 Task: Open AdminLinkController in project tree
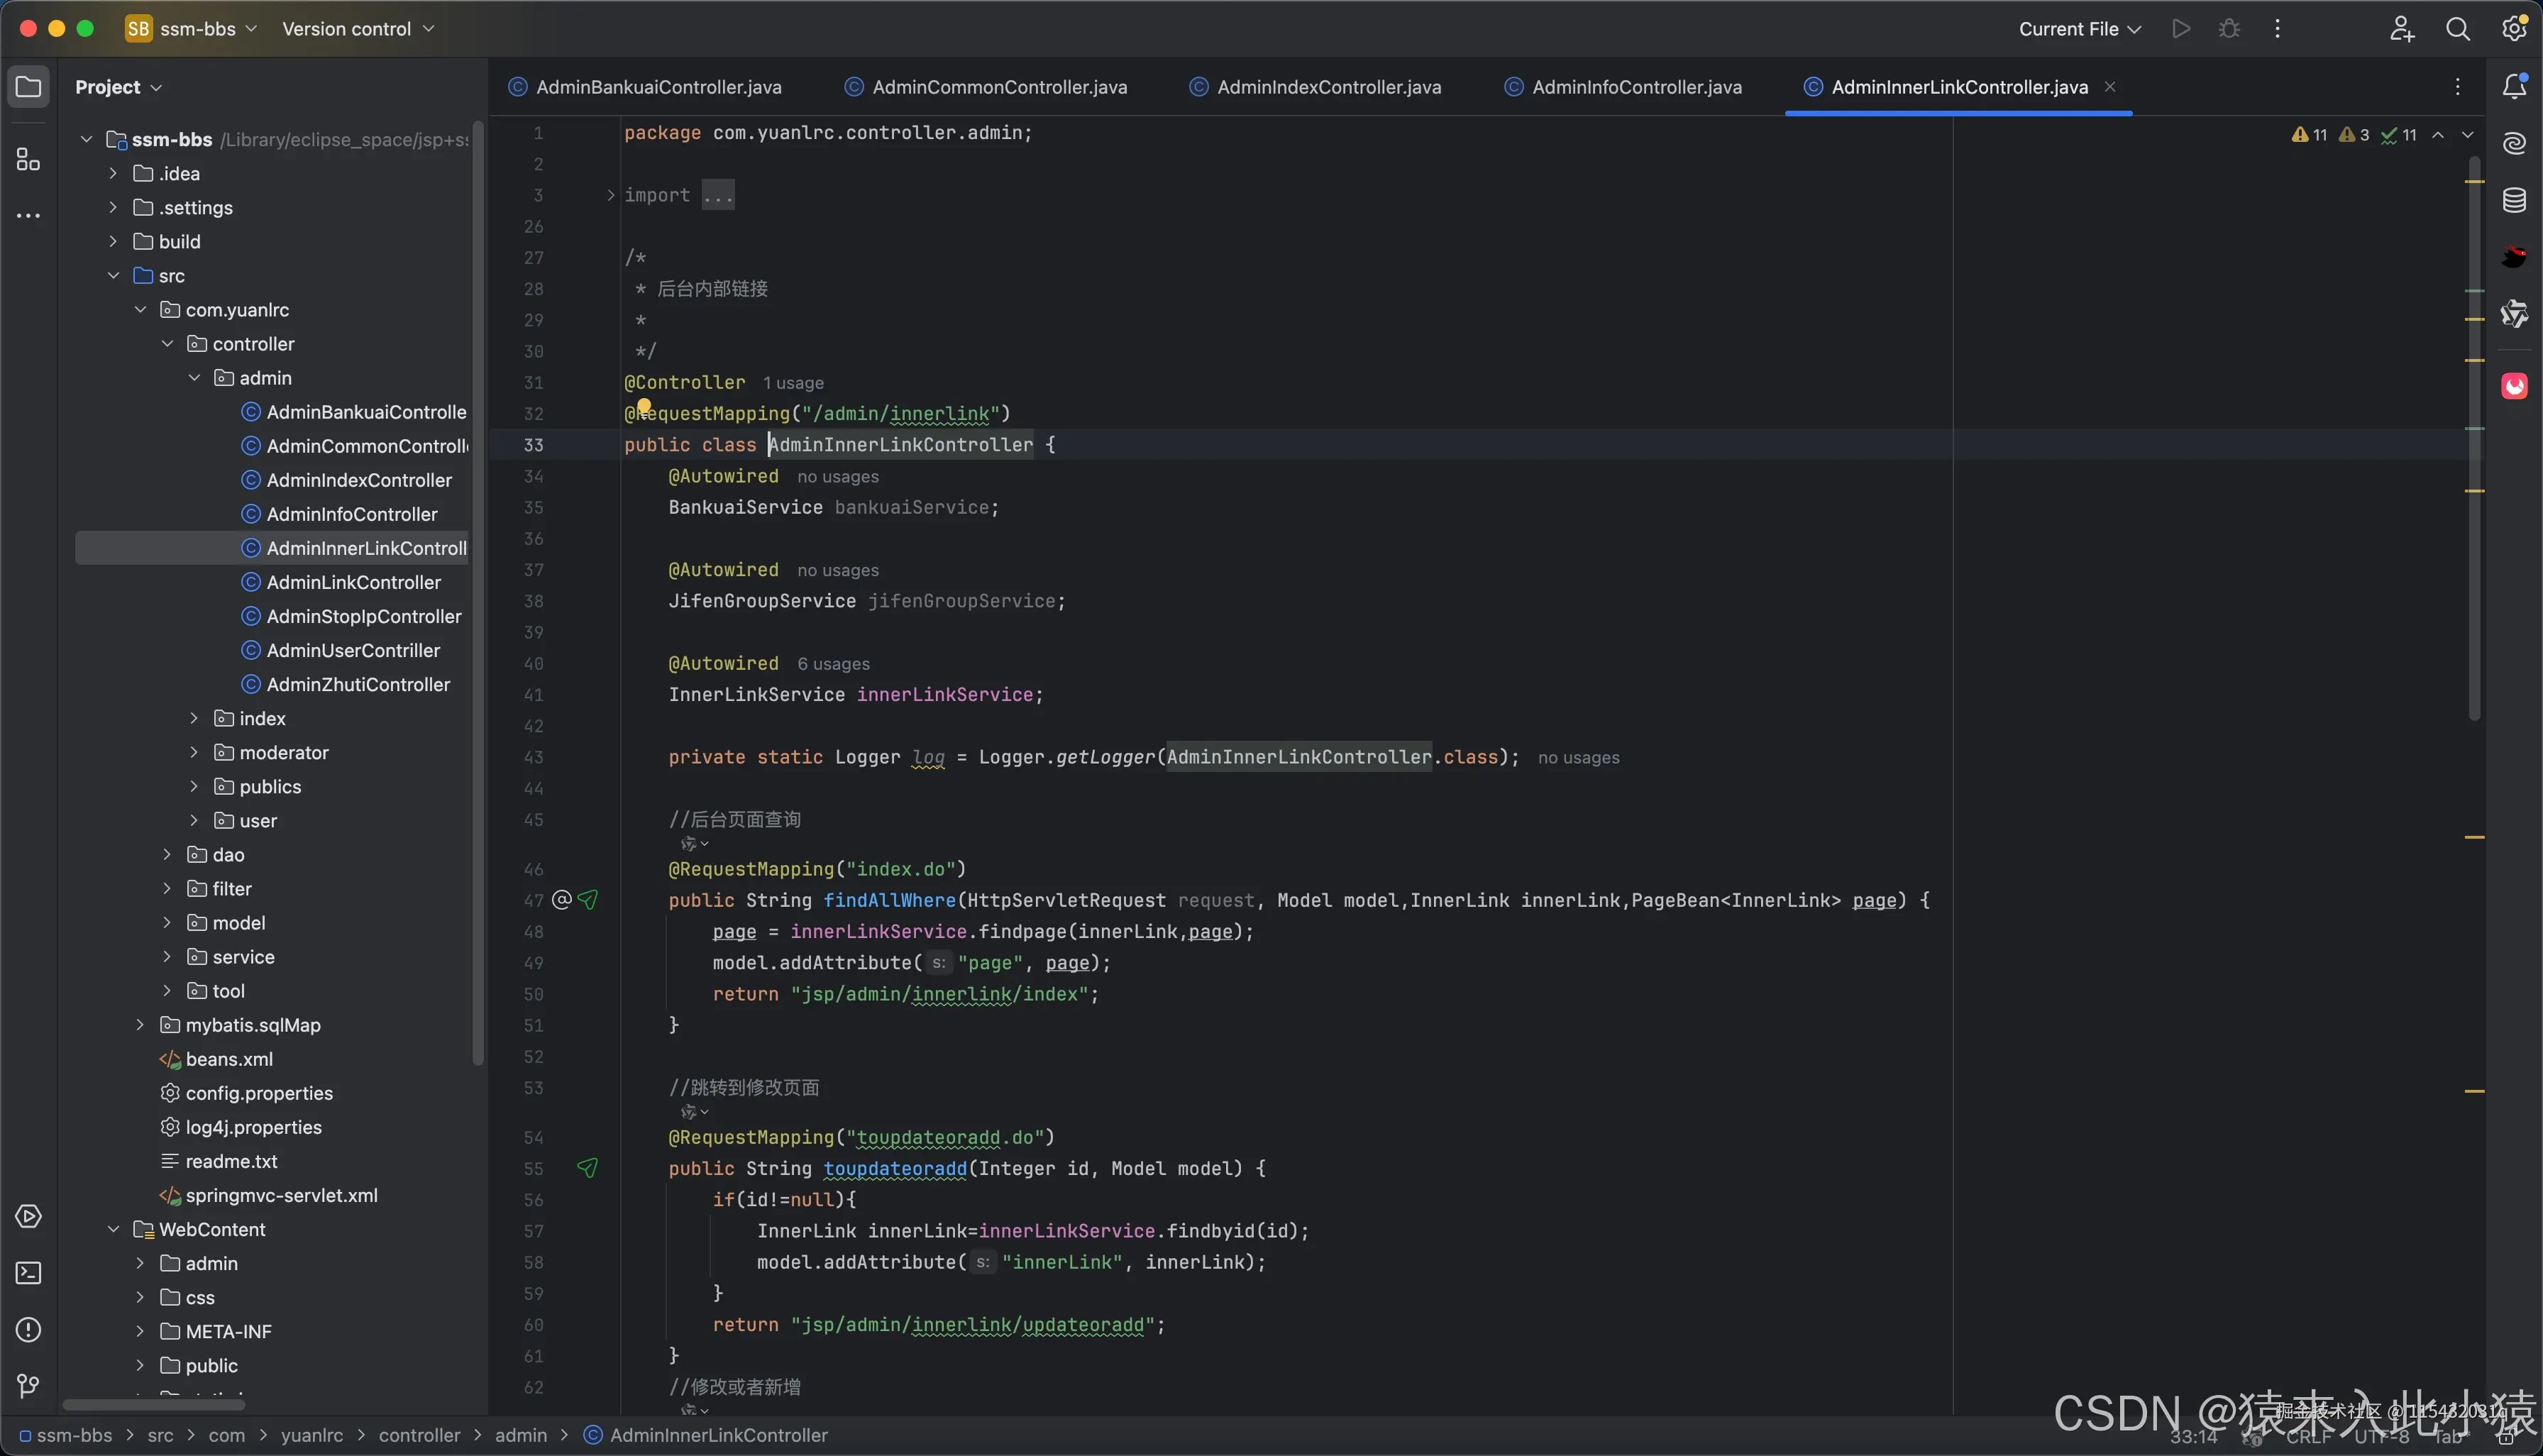point(353,582)
